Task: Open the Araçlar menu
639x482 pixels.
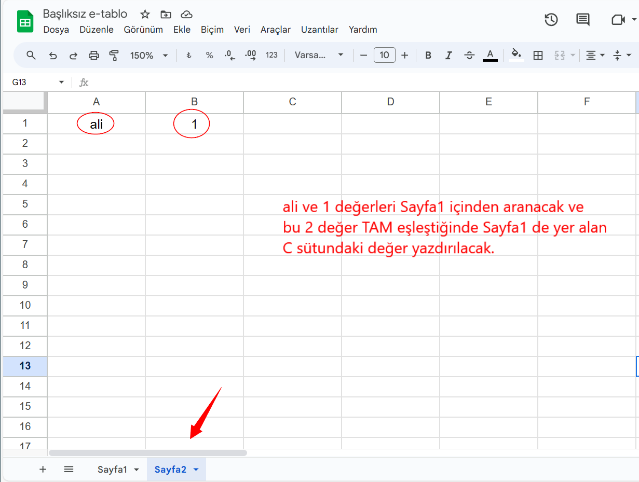Action: (x=276, y=30)
